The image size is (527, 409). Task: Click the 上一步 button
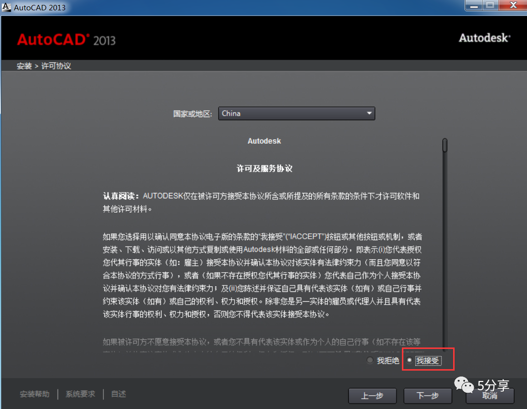pyautogui.click(x=372, y=396)
